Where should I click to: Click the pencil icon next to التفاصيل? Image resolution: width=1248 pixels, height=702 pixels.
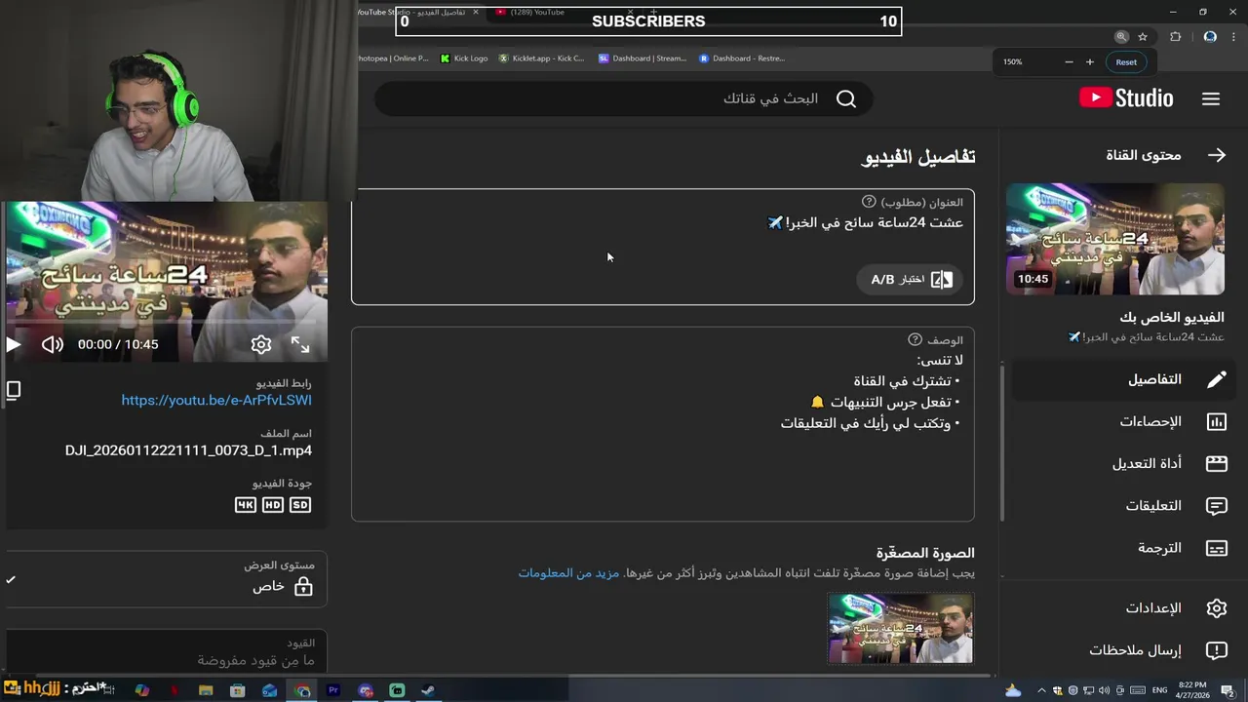1216,379
